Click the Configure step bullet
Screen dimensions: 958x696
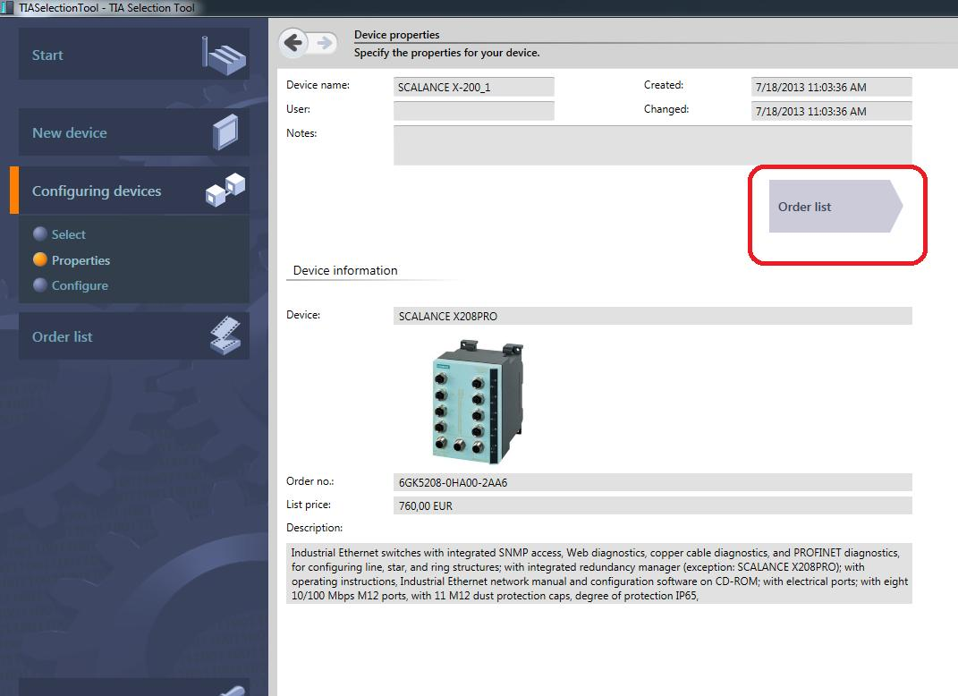[x=40, y=284]
